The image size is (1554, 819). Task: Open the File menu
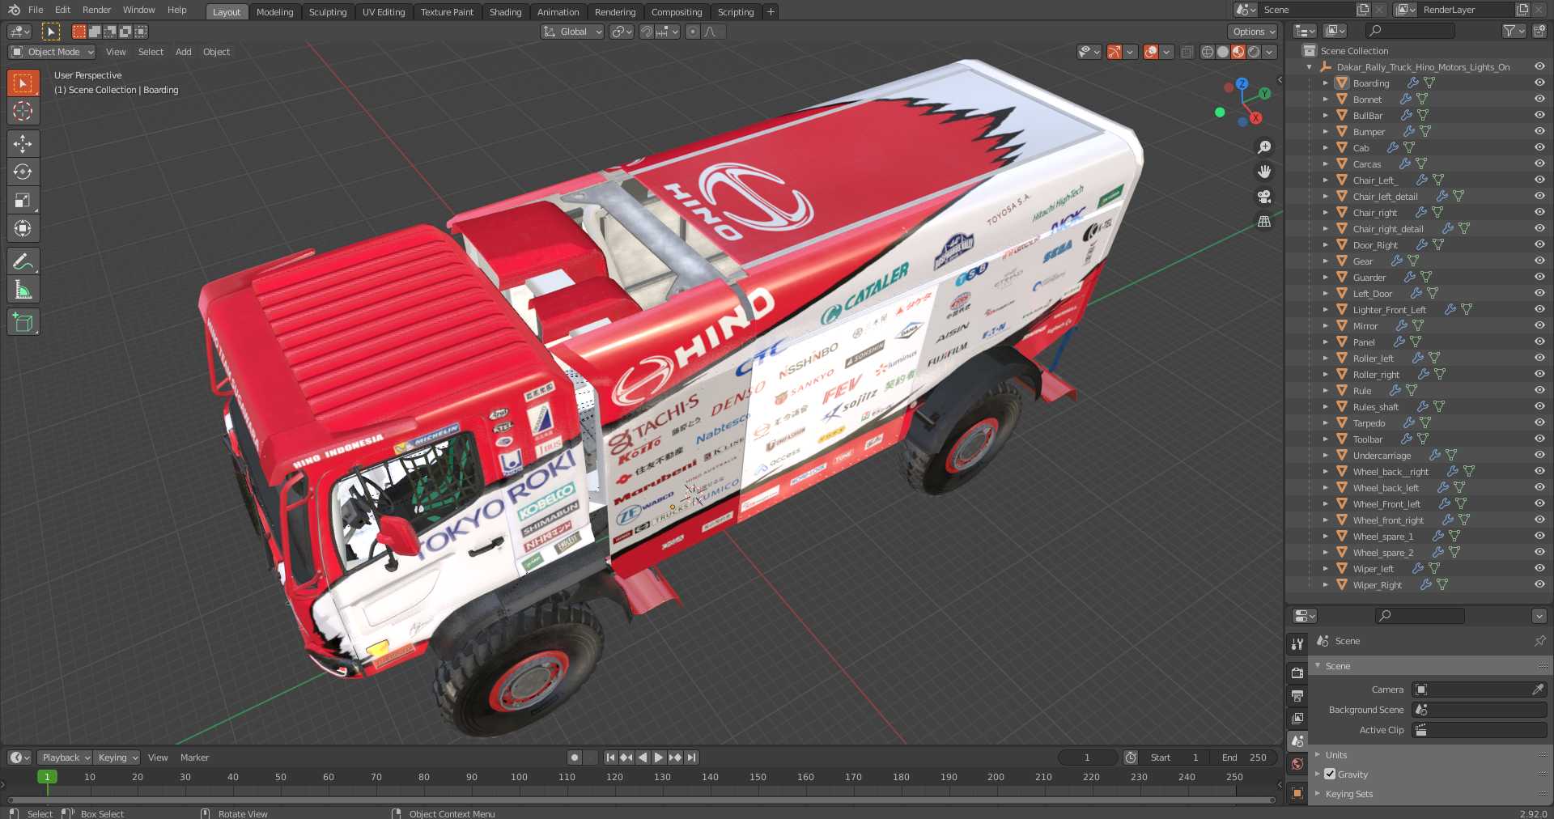click(x=36, y=10)
